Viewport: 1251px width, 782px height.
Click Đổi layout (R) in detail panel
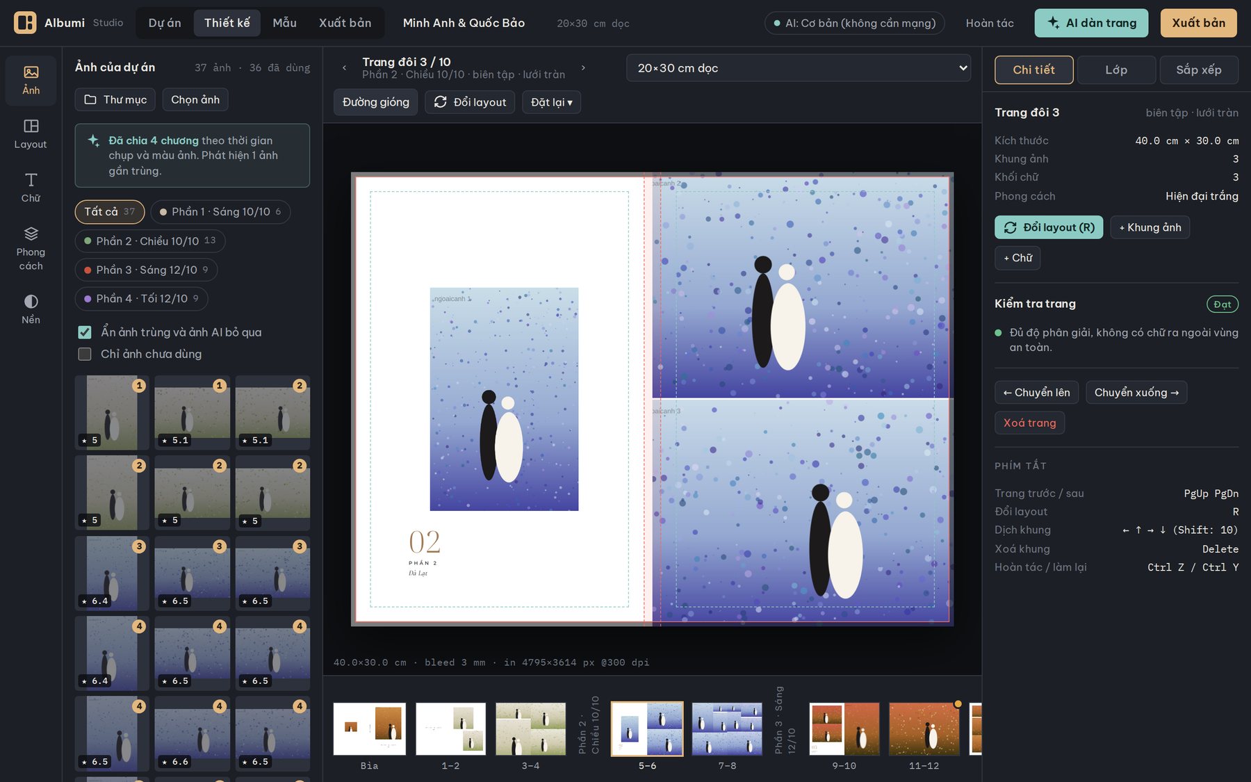tap(1049, 227)
